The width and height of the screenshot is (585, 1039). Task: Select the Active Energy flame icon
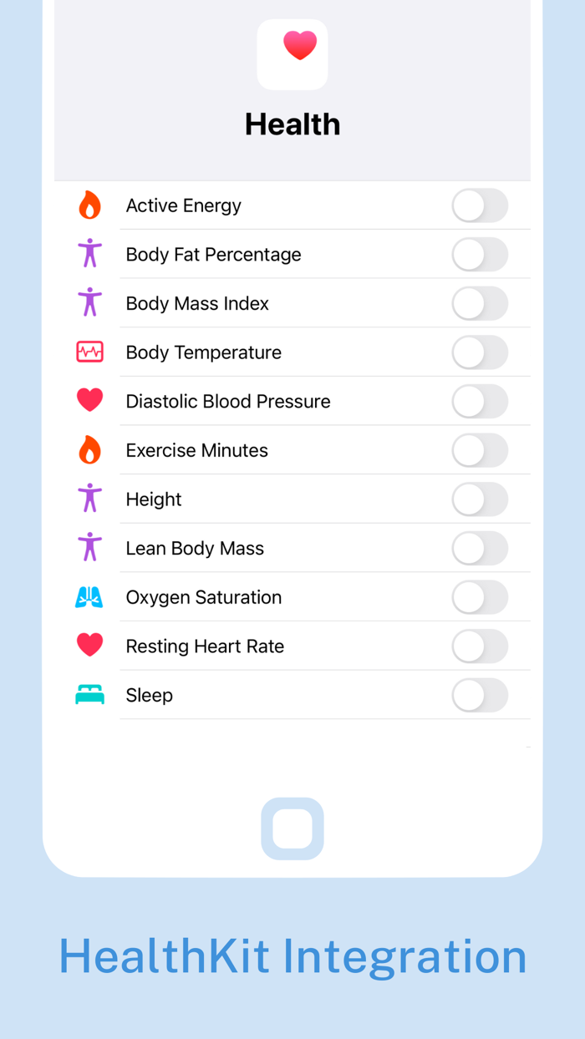click(89, 205)
